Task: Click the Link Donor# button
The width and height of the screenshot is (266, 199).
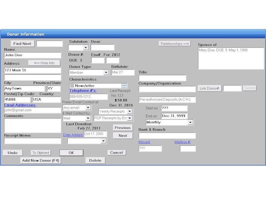Action: 209,88
